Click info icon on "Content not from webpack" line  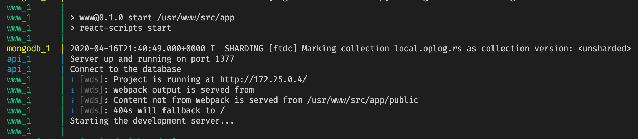click(x=72, y=100)
